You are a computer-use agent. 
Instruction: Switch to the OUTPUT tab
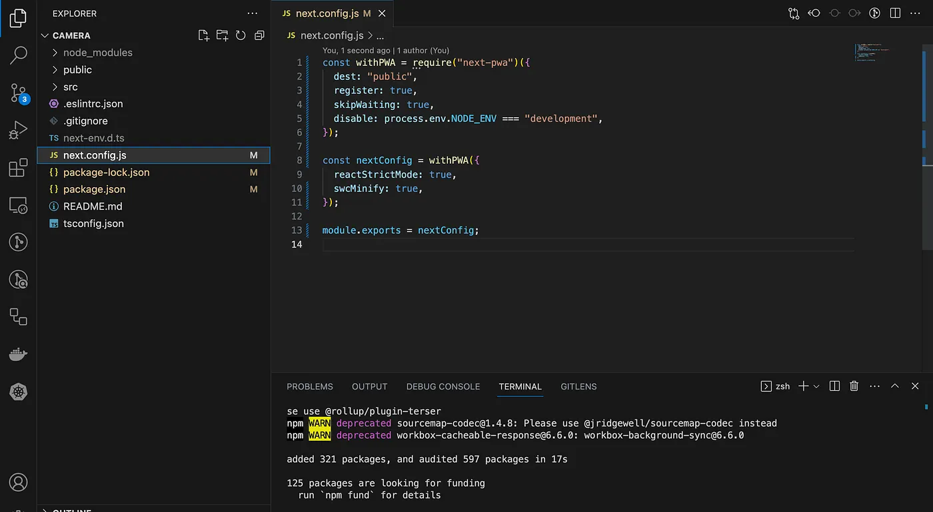369,386
